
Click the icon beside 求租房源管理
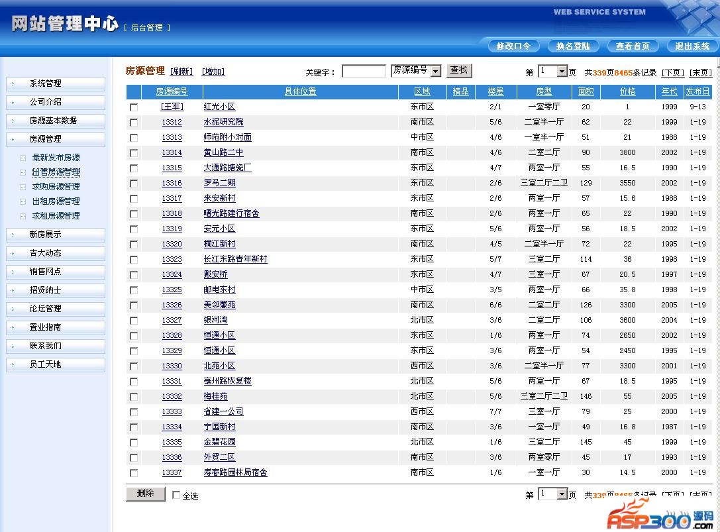[23, 216]
